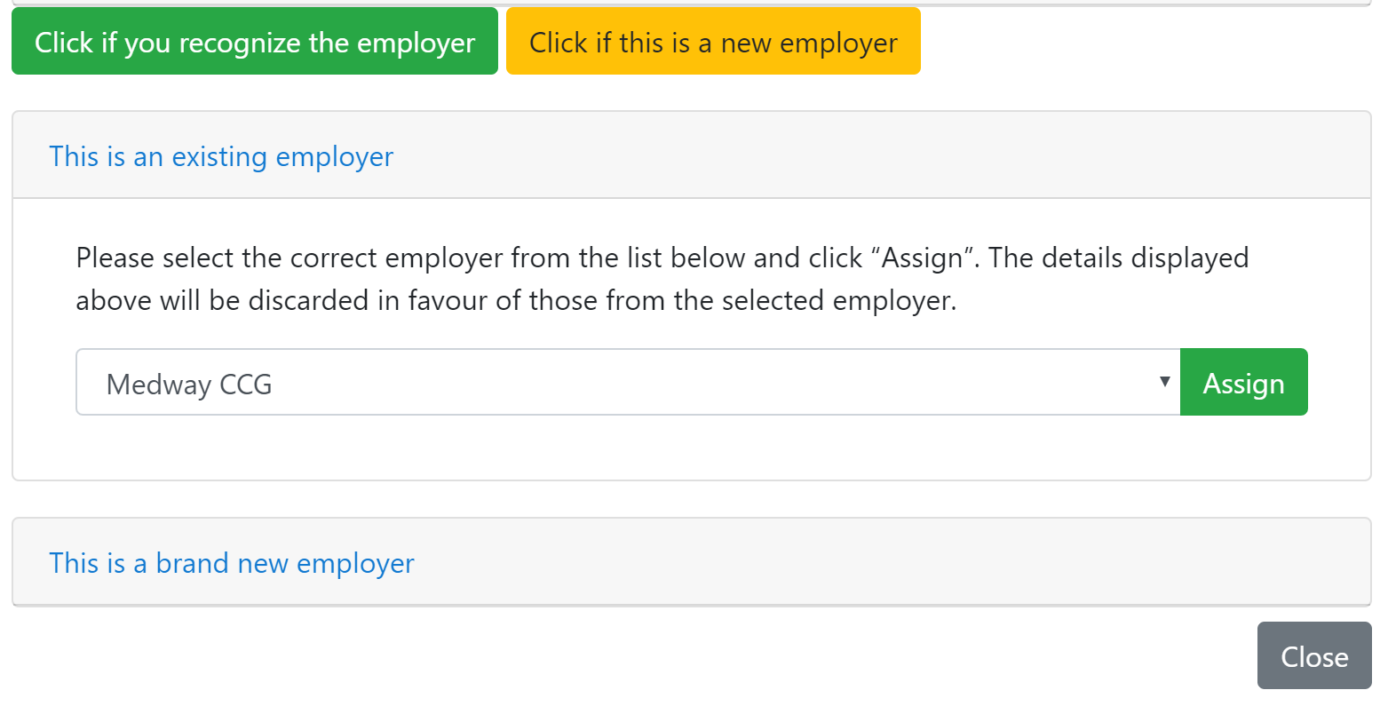Viewport: 1388px width, 706px height.
Task: Choose "Click if you recognize the employer"
Action: pos(255,42)
